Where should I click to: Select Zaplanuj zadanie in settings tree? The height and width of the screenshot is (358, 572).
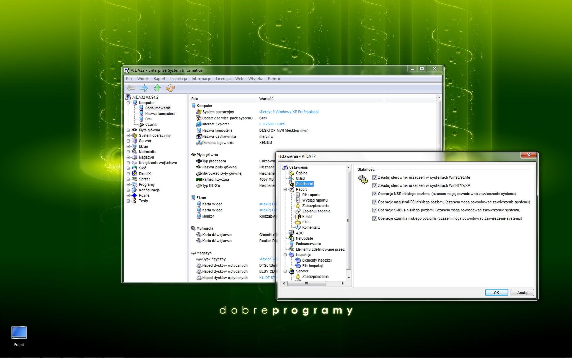(x=316, y=211)
